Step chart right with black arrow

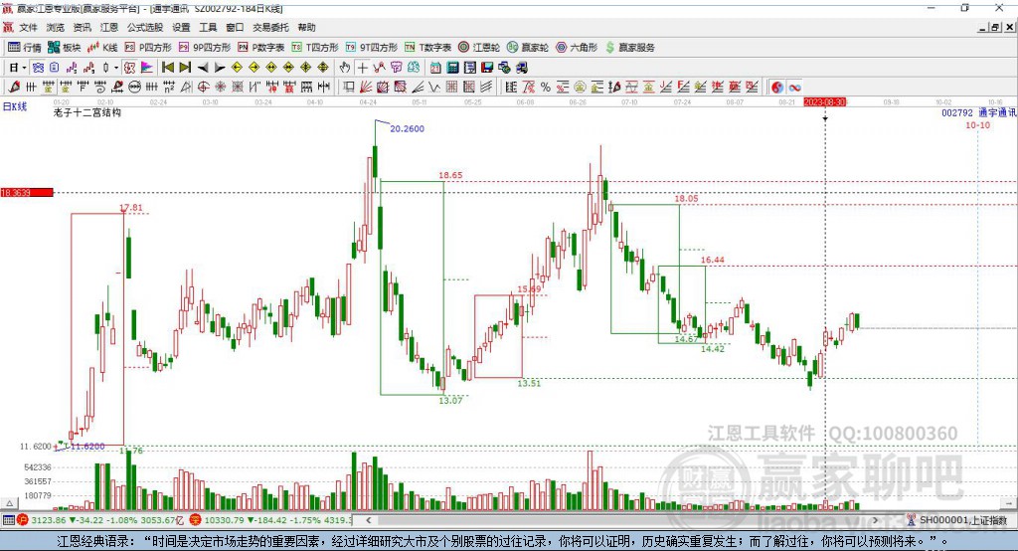pos(220,68)
